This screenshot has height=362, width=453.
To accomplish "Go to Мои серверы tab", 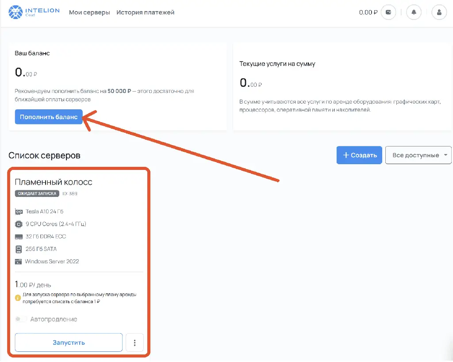I will [x=89, y=12].
